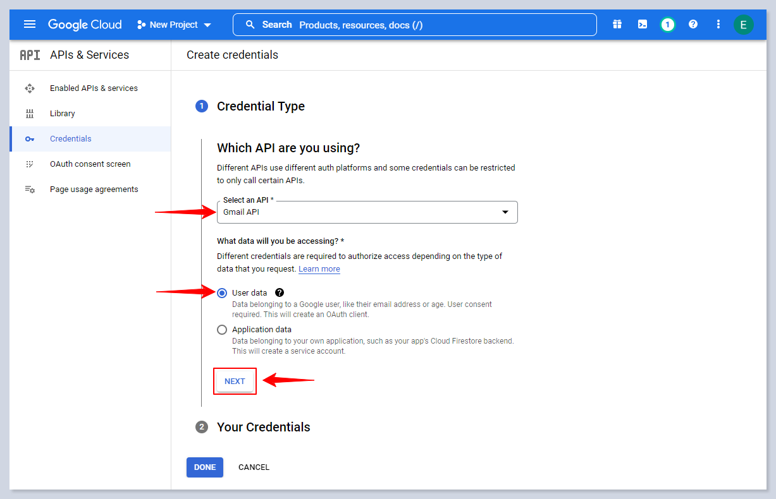
Task: Click the DONE button
Action: [205, 467]
